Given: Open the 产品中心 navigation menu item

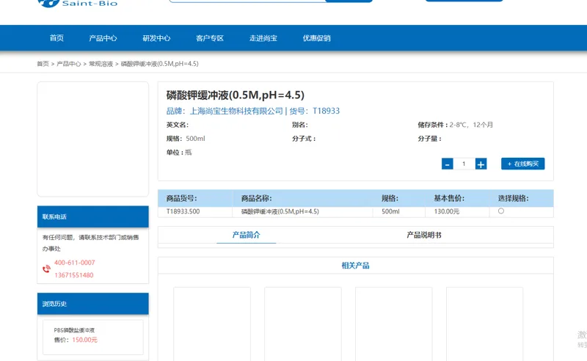Looking at the screenshot, I should pyautogui.click(x=103, y=38).
